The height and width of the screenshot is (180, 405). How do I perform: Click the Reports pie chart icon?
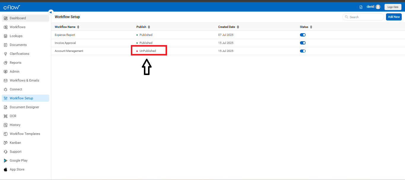pyautogui.click(x=6, y=63)
